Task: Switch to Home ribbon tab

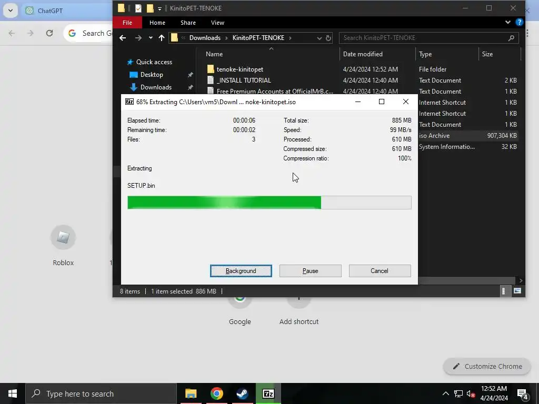Action: pos(157,23)
